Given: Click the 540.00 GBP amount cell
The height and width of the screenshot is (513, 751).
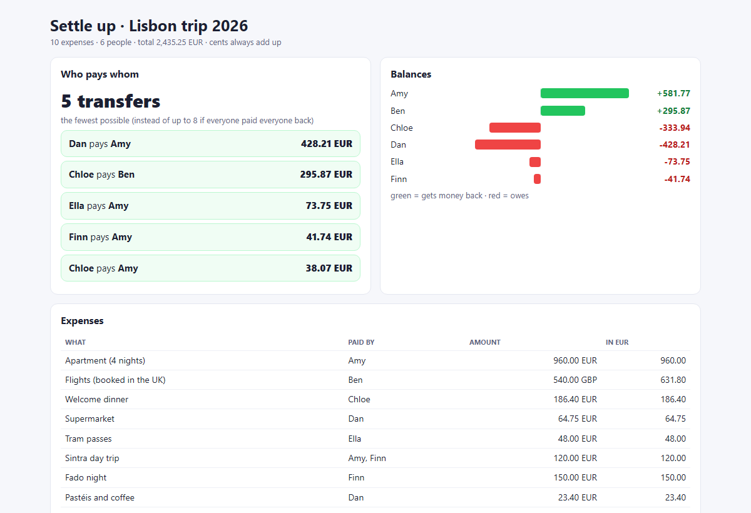Looking at the screenshot, I should [575, 380].
